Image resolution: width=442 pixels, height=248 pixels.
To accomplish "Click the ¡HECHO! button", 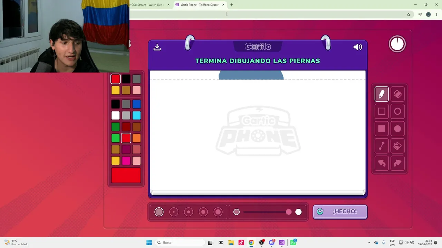I will pos(340,211).
